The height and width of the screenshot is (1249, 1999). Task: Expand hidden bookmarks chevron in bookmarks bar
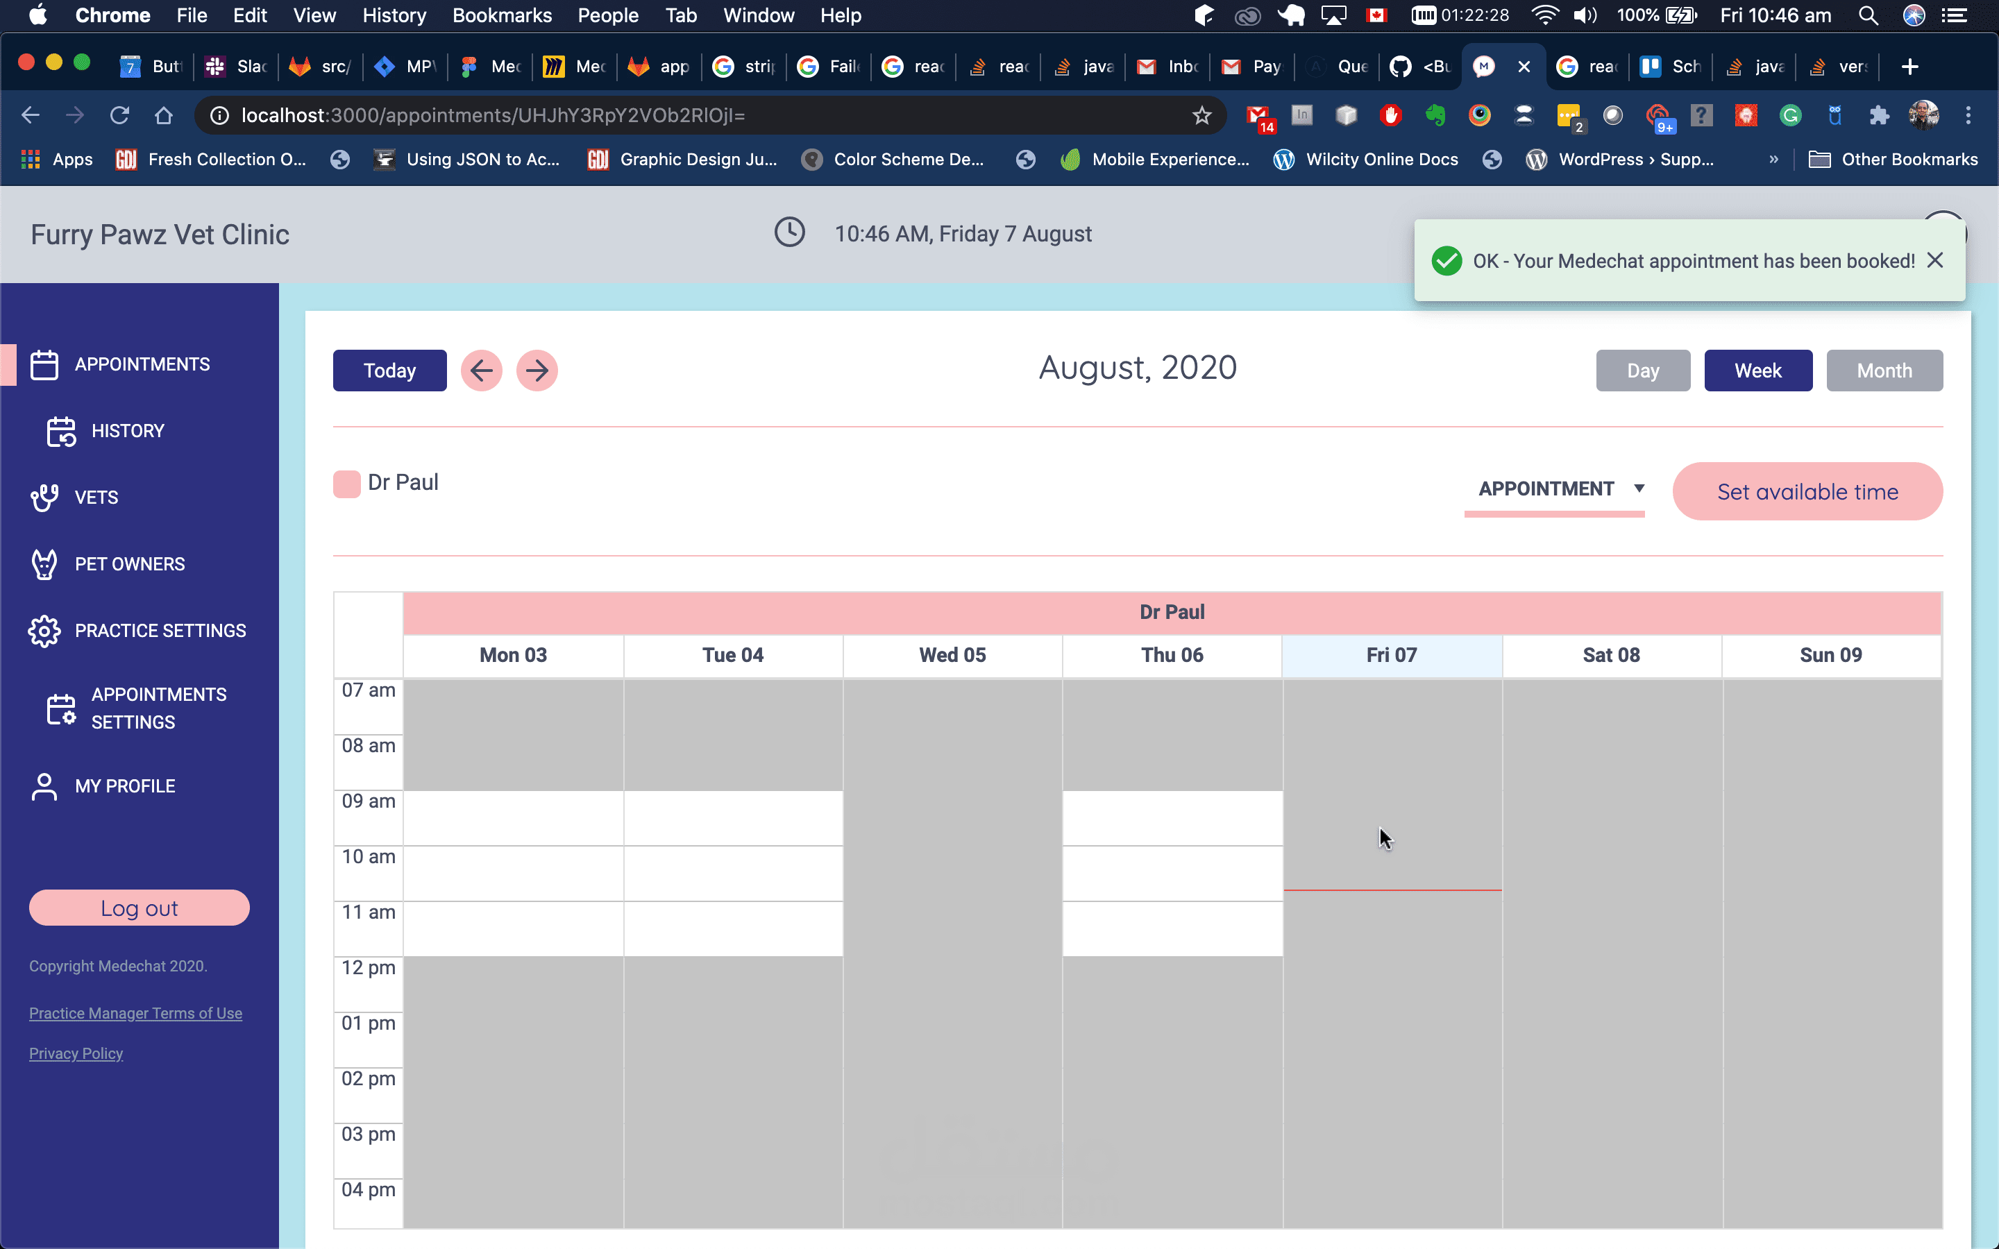(1773, 160)
